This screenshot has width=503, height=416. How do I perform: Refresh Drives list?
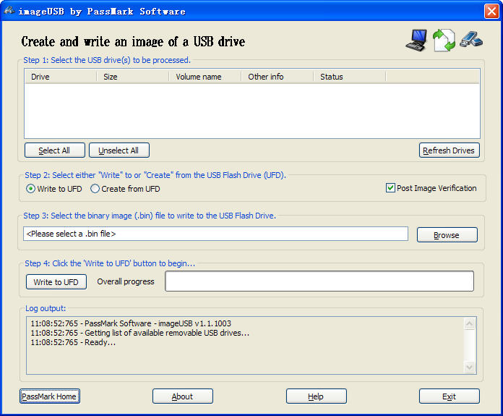(x=449, y=150)
